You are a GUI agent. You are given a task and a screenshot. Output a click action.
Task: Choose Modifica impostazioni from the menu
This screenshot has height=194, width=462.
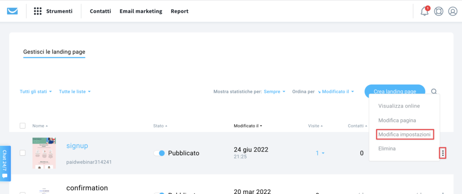pyautogui.click(x=405, y=134)
